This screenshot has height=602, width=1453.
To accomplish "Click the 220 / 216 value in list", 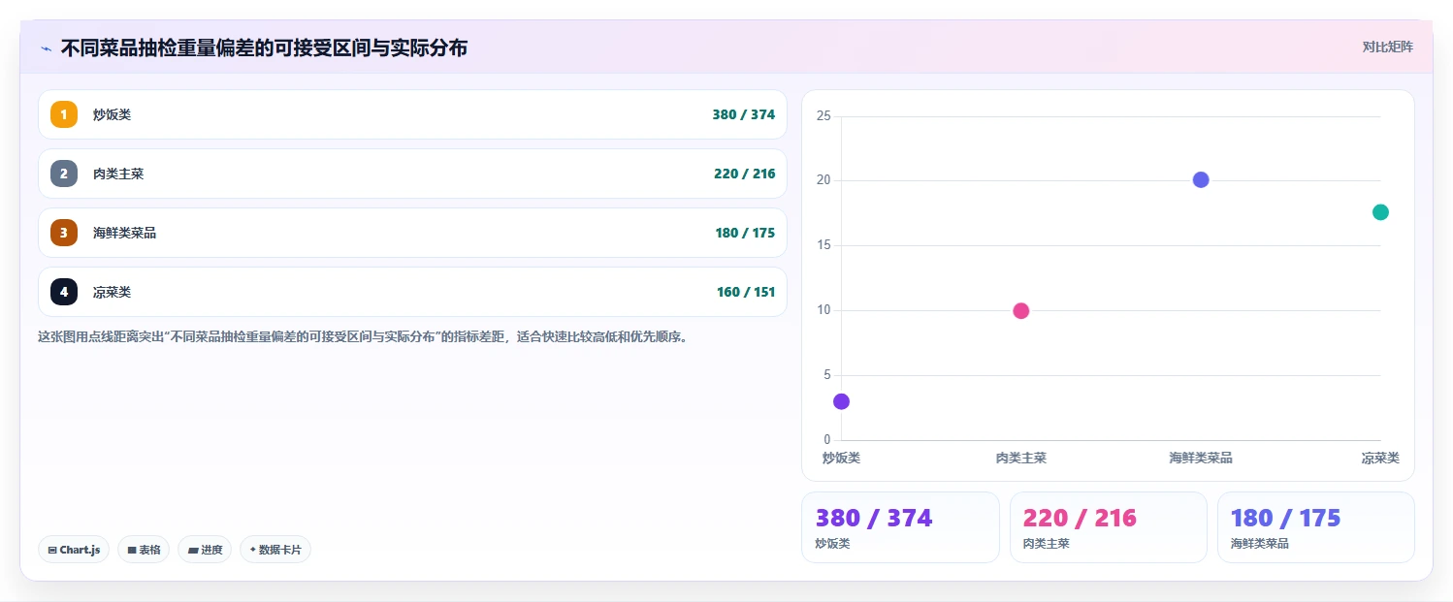I will (745, 174).
